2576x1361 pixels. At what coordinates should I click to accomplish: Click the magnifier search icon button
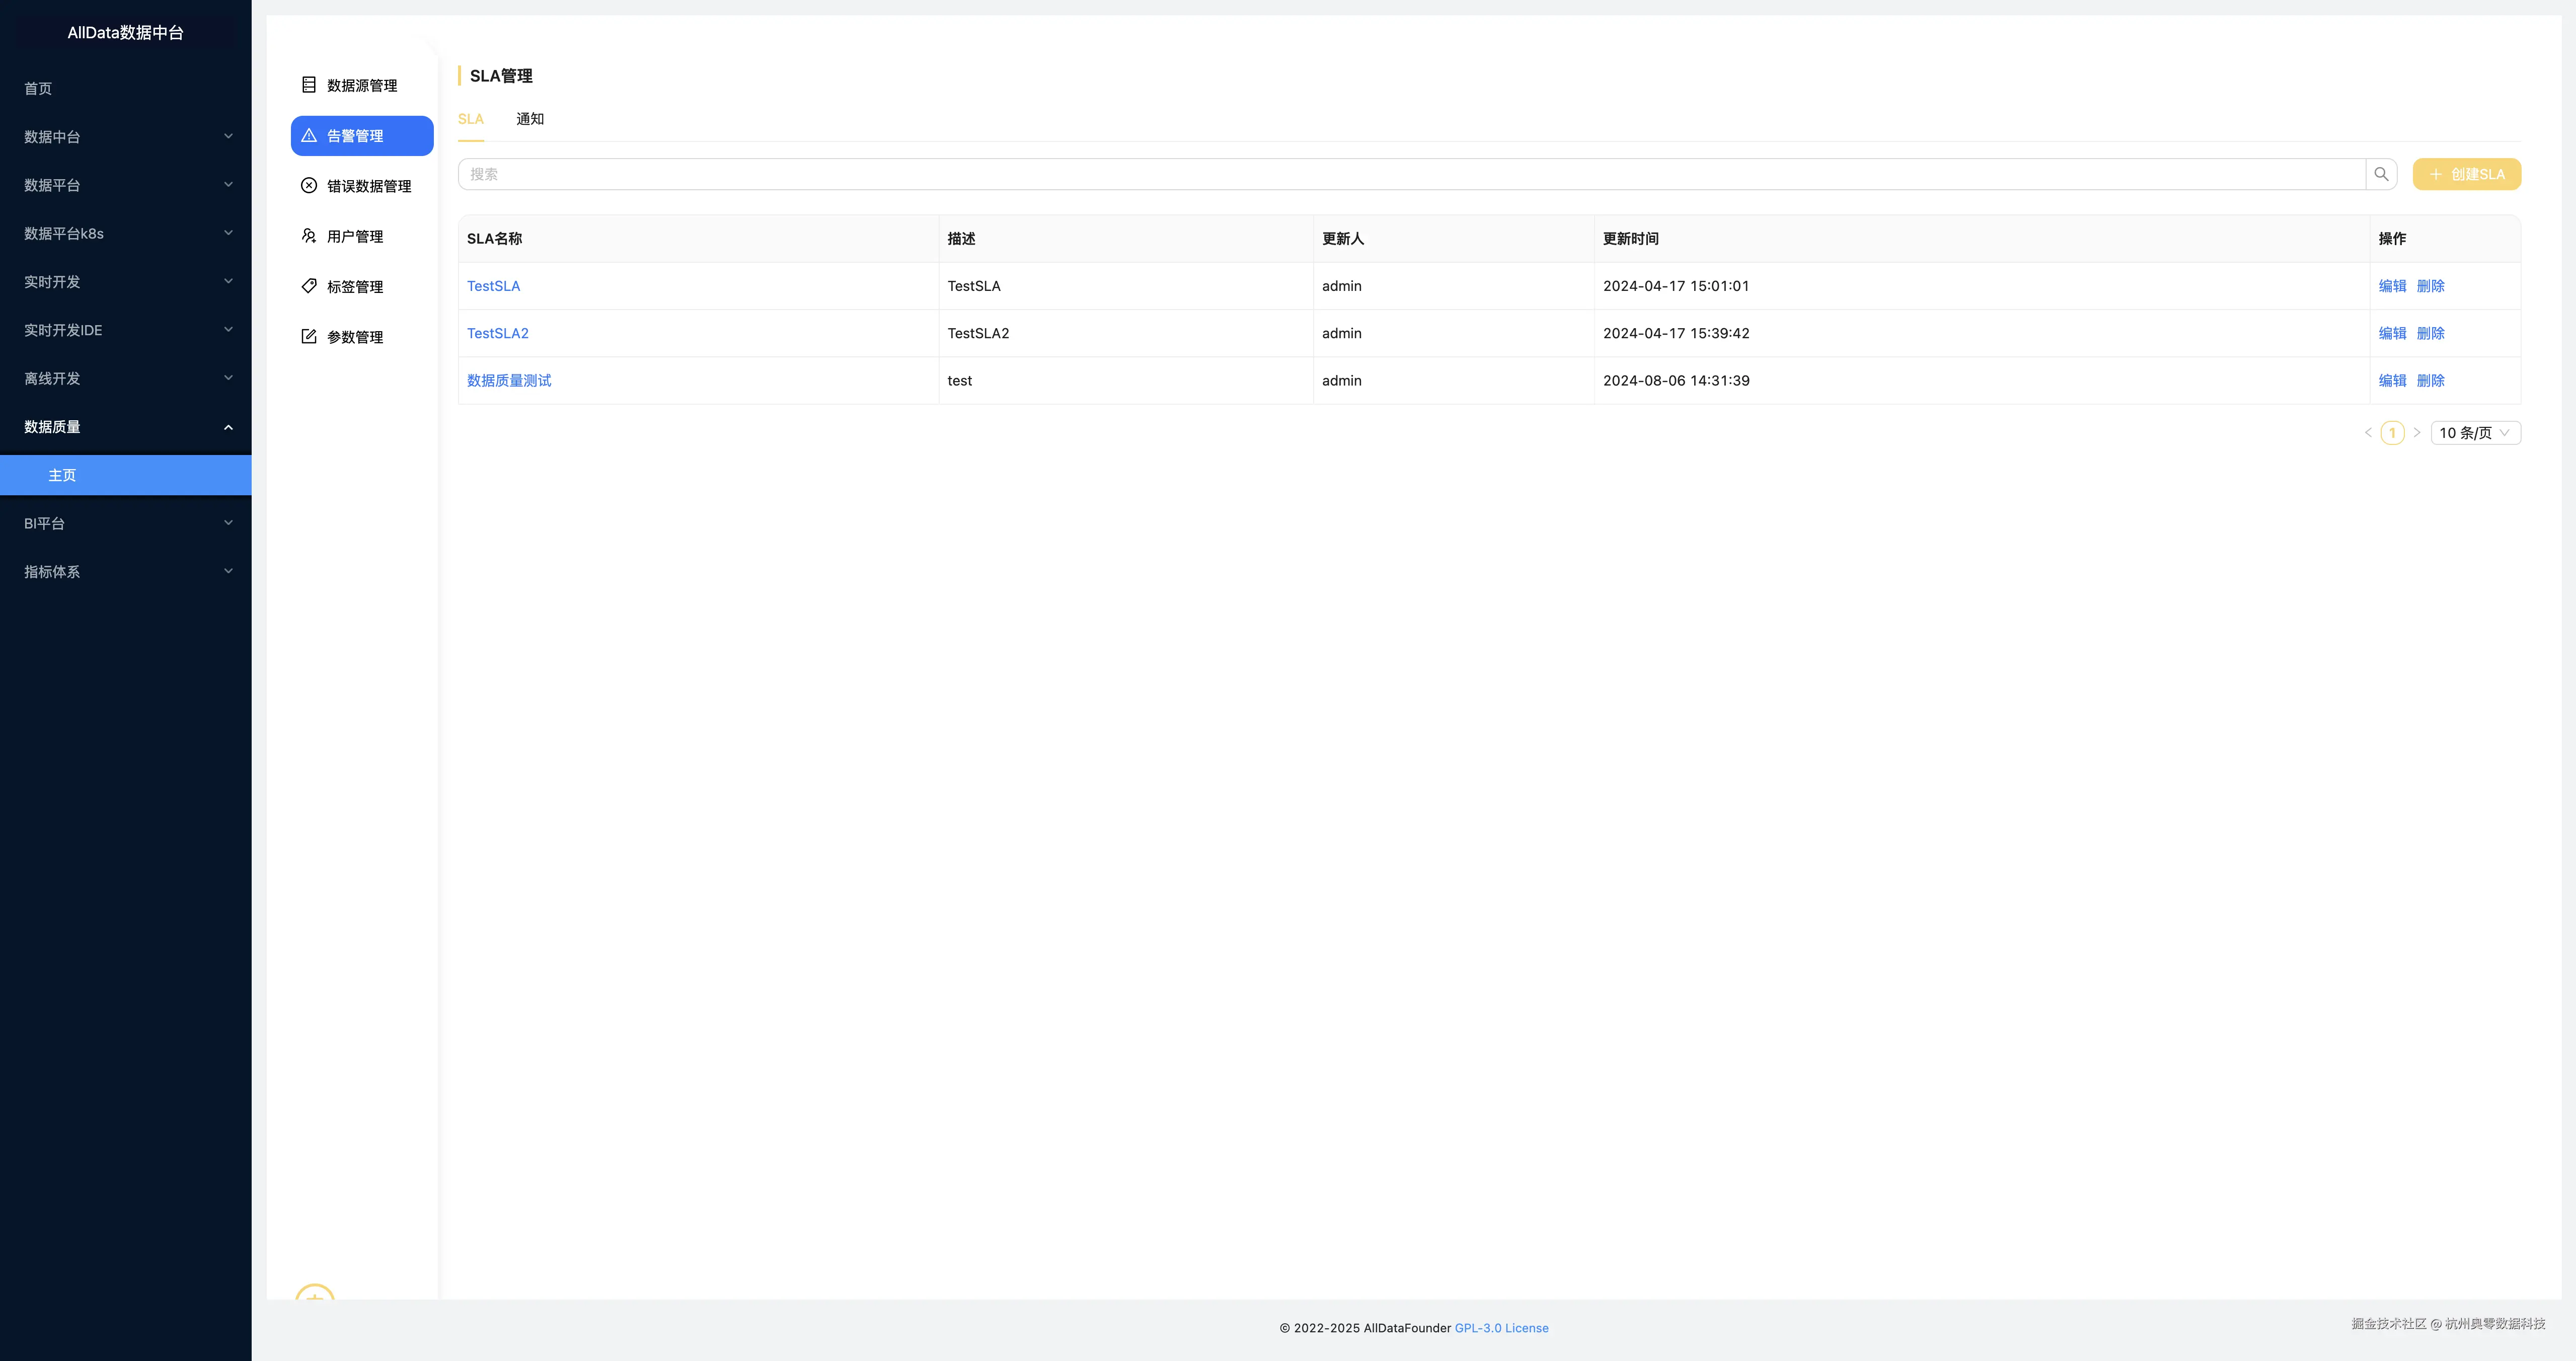[x=2381, y=174]
